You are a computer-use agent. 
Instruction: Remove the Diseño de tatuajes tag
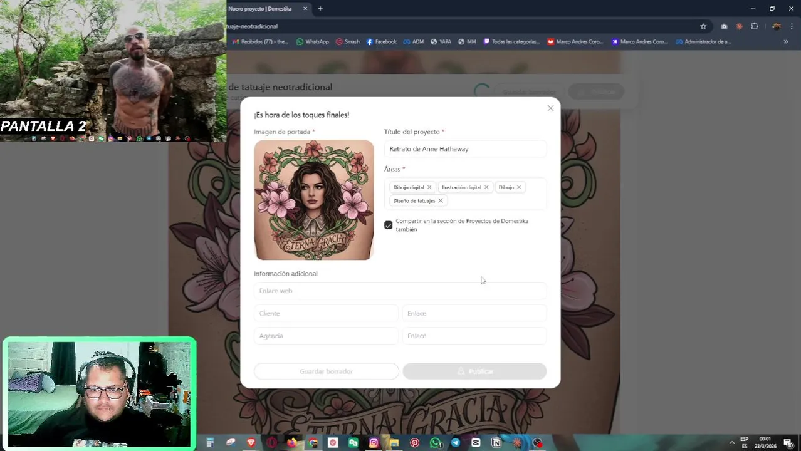click(x=441, y=201)
